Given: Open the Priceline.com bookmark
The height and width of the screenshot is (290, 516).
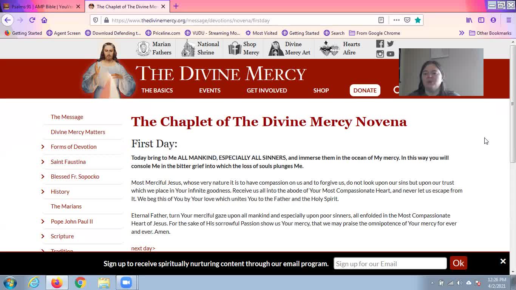Looking at the screenshot, I should tap(162, 33).
